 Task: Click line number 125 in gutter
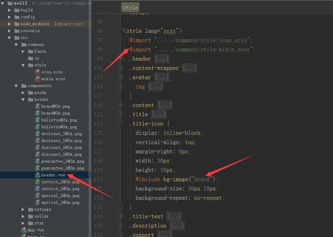[x=99, y=133]
